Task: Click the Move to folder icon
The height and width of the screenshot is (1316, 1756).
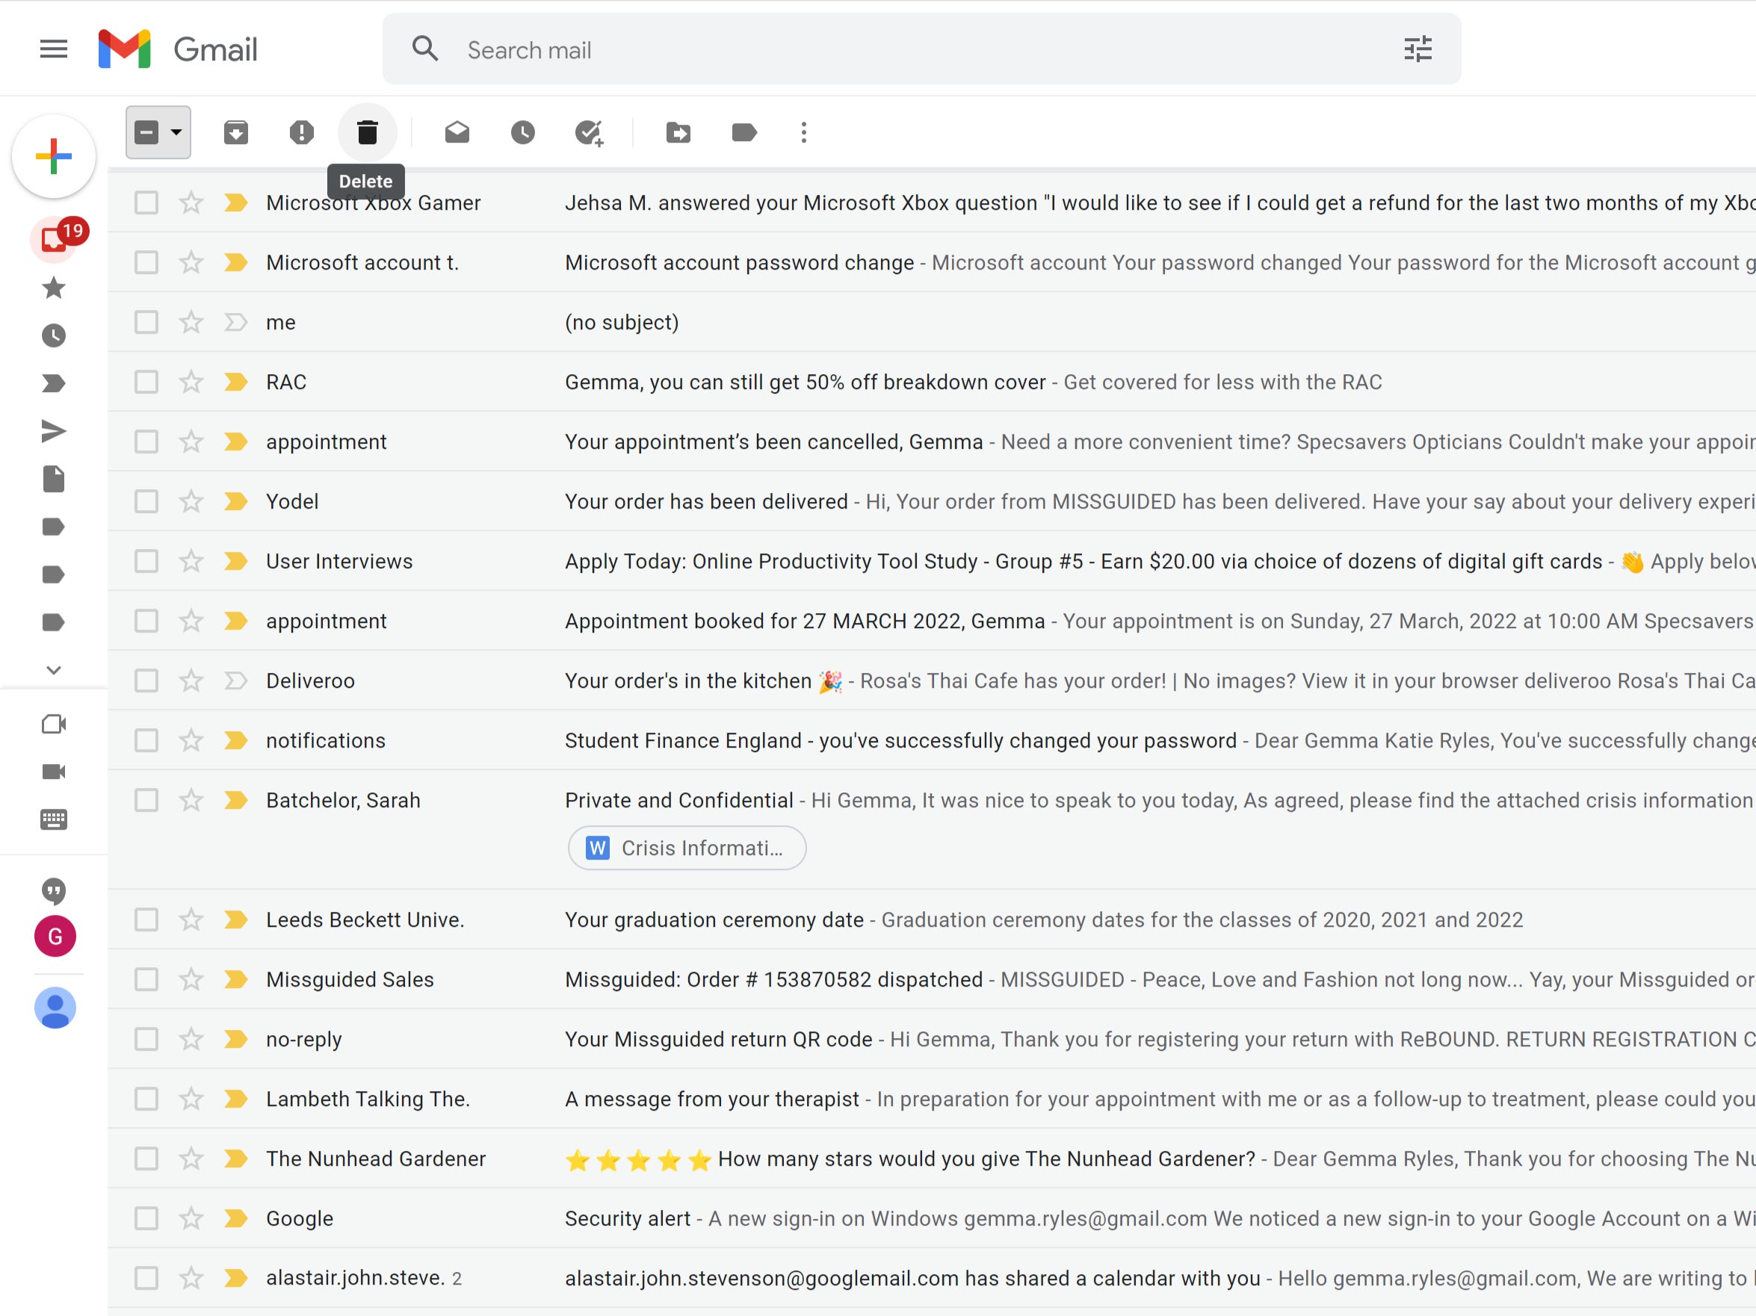Action: 678,132
